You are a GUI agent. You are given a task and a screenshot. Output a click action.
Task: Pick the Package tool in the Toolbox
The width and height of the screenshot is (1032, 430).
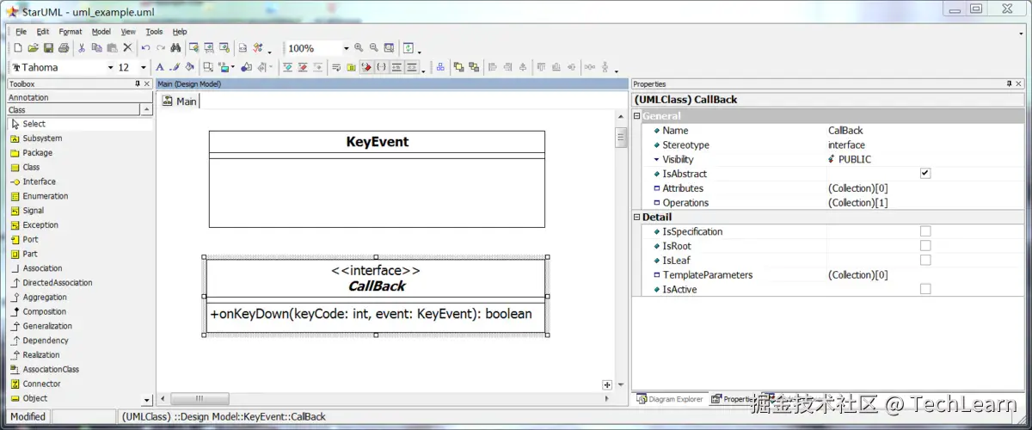tap(37, 153)
